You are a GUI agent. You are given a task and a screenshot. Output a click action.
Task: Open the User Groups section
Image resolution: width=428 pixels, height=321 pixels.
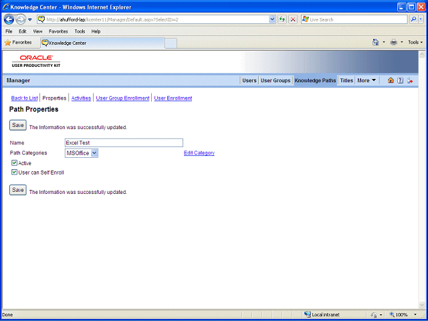[276, 80]
